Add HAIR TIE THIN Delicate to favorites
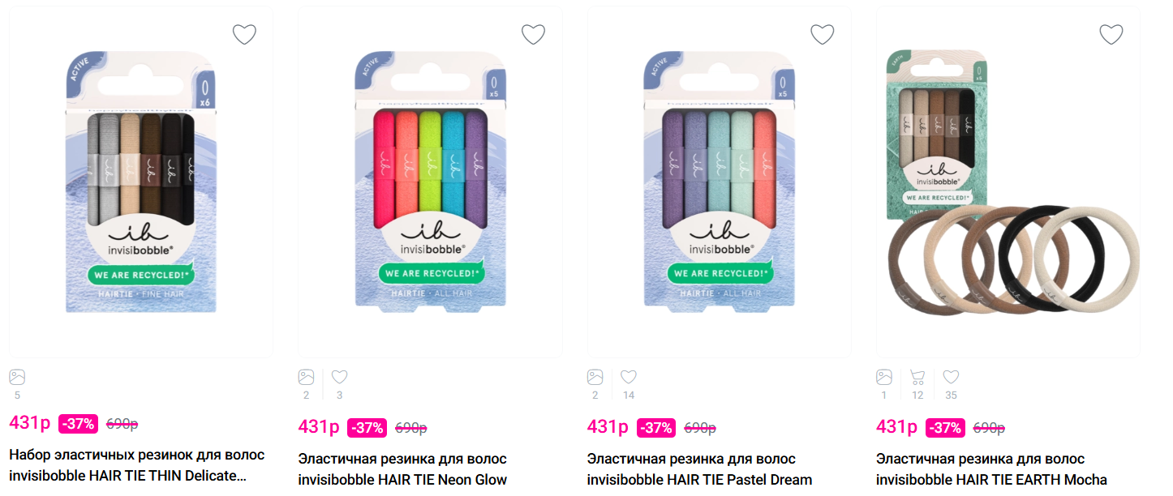The height and width of the screenshot is (496, 1173). tap(244, 34)
